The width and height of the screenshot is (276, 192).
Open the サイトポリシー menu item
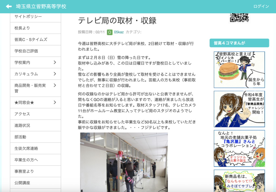[x=28, y=17]
